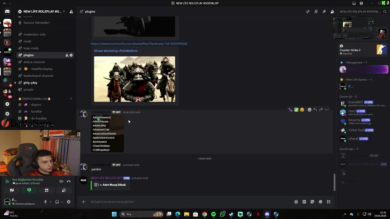
Task: Open the horsemen embed image thumbnail
Action: point(134,79)
